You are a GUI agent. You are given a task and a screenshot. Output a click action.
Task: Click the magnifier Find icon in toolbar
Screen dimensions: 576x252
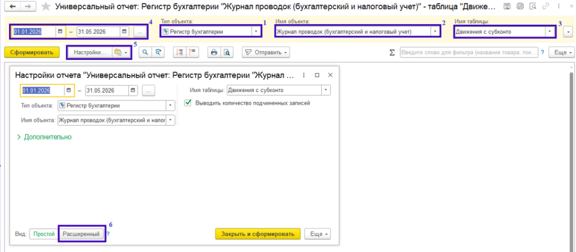[145, 52]
